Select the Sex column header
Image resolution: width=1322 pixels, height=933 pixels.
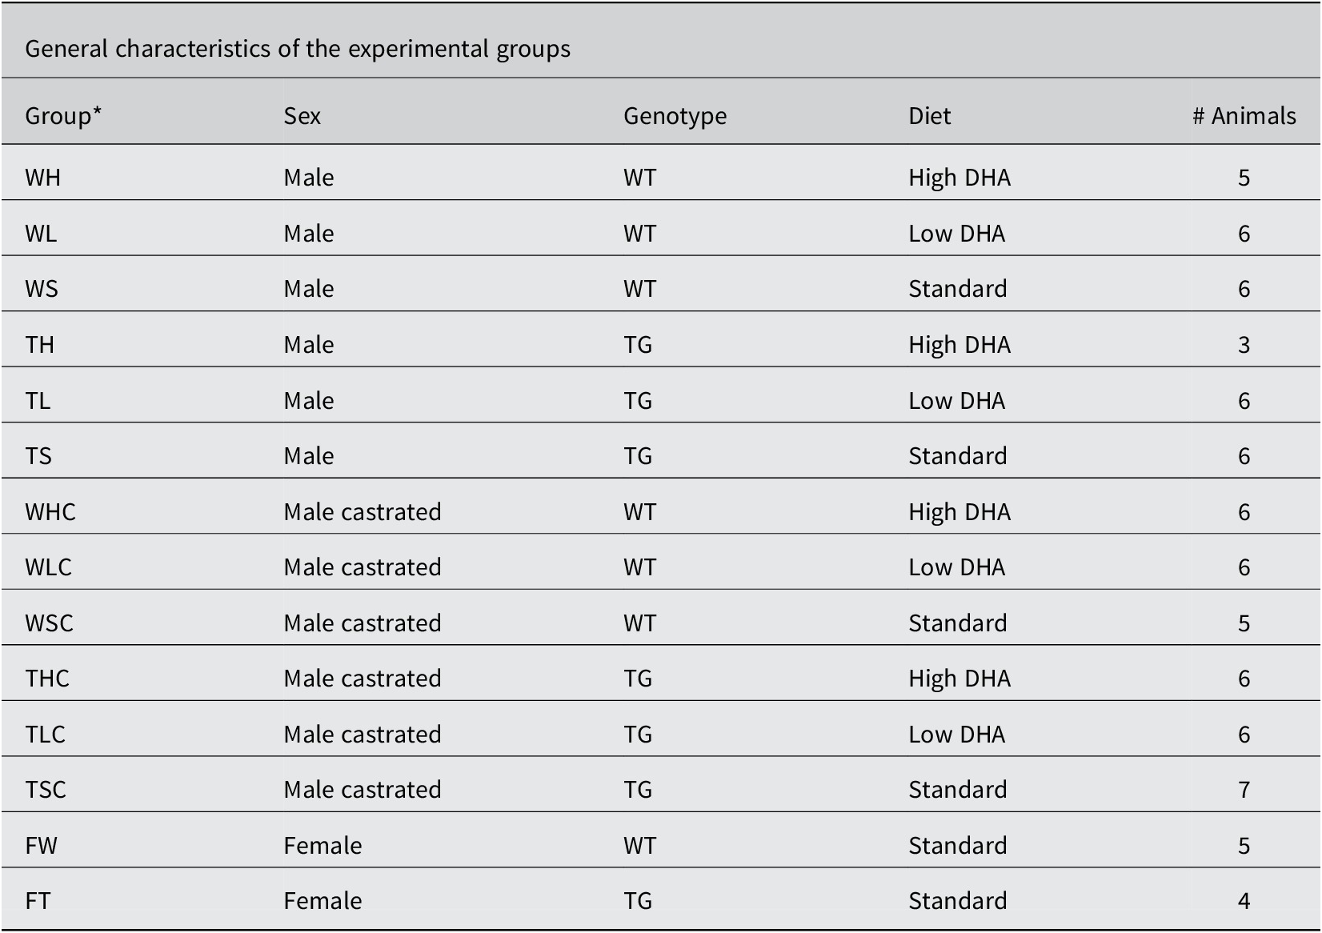click(x=302, y=116)
